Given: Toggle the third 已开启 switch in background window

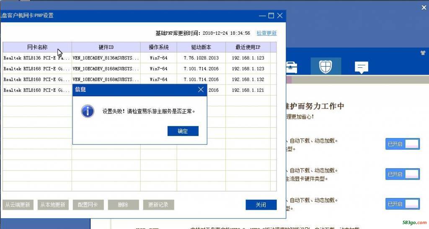Looking at the screenshot, I should coord(403,204).
